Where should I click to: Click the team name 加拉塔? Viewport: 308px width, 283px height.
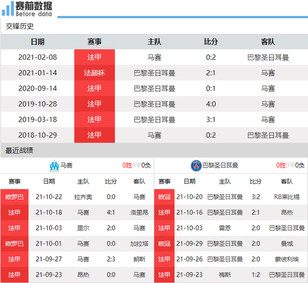point(139,243)
